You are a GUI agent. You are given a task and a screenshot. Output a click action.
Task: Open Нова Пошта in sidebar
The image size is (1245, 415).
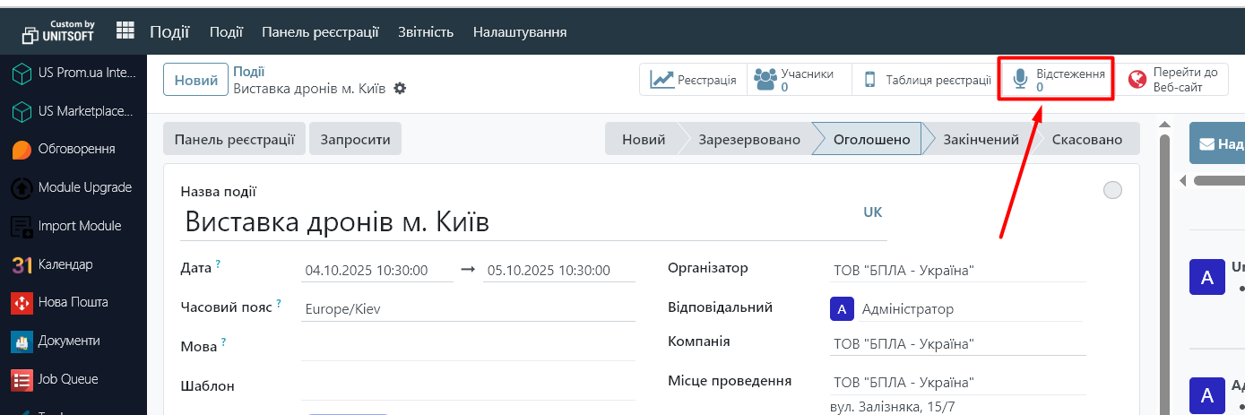click(73, 303)
